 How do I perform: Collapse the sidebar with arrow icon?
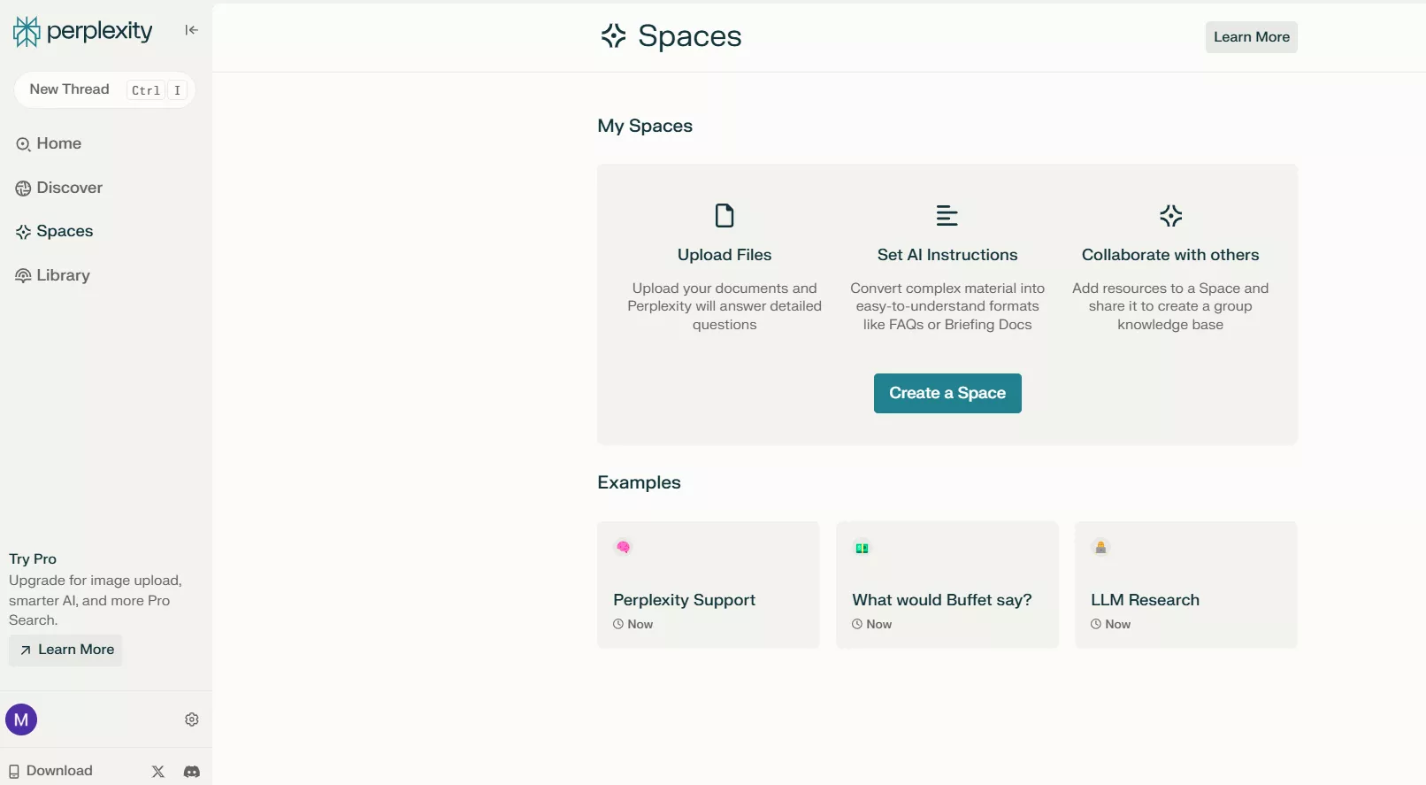coord(191,30)
